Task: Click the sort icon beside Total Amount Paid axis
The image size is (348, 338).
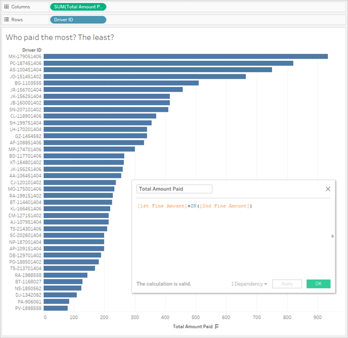Action: pos(217,327)
